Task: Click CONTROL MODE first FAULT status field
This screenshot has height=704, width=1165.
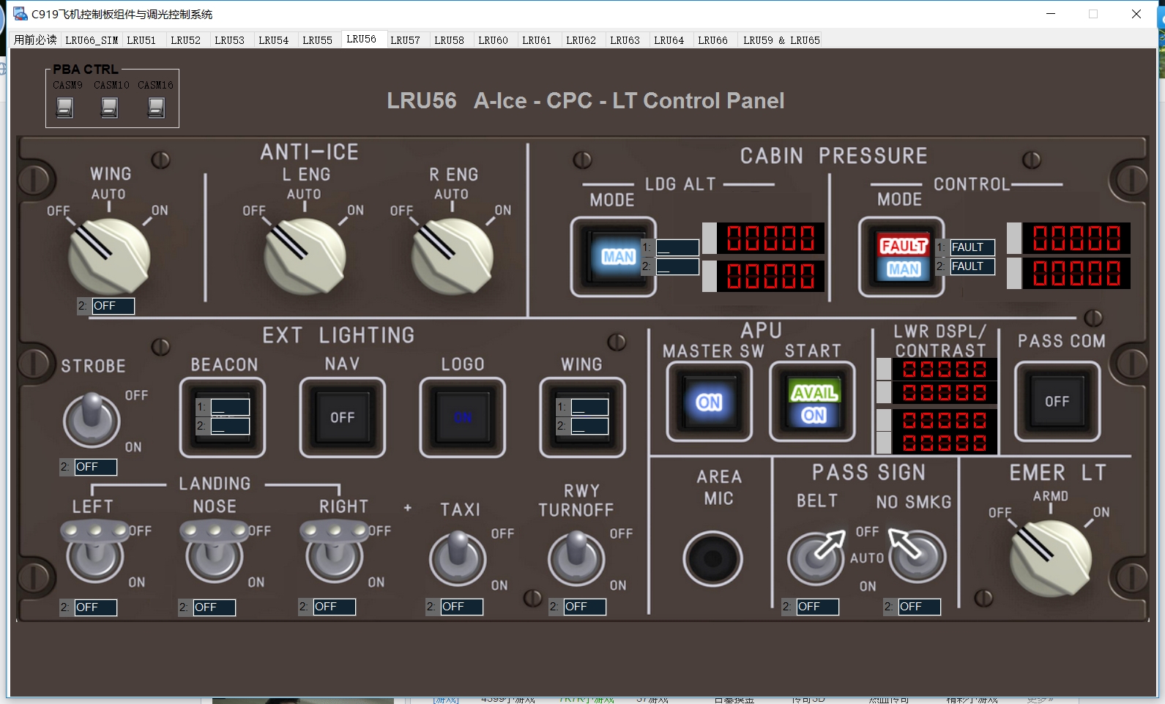Action: coord(972,247)
